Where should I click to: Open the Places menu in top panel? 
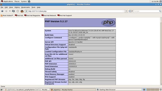[x=17, y=1]
